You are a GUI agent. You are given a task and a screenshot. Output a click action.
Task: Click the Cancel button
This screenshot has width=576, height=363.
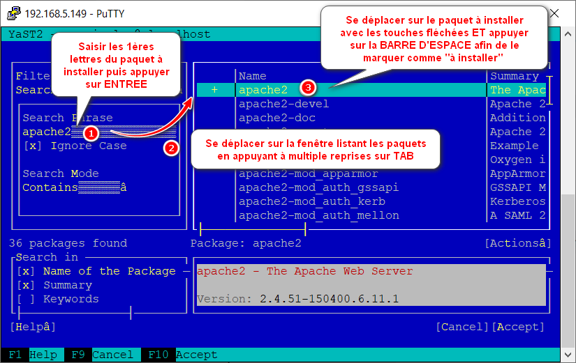(462, 327)
